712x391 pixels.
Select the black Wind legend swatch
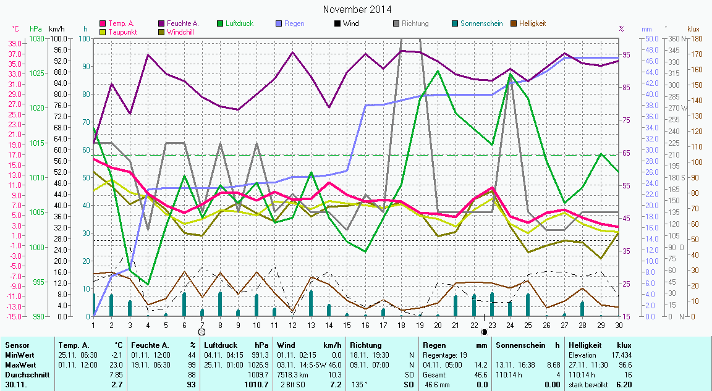point(337,23)
